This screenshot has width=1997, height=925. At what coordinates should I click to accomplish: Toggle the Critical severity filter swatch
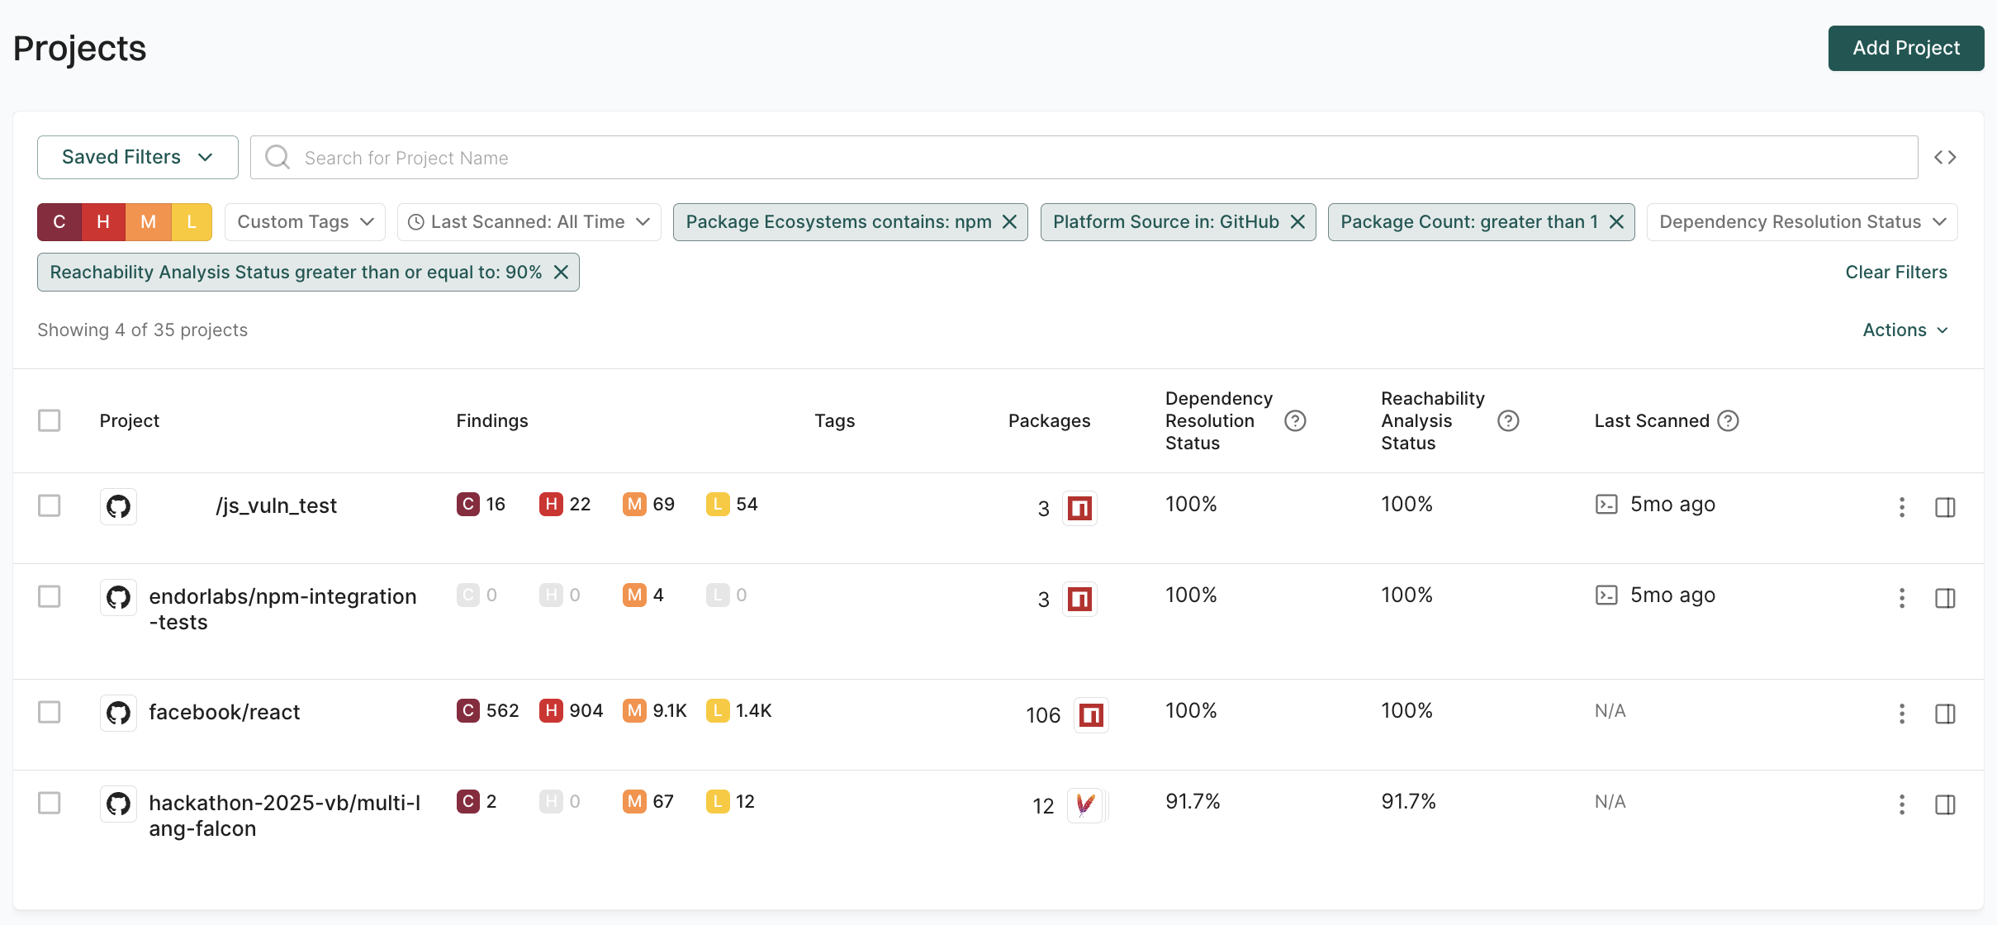click(x=59, y=222)
